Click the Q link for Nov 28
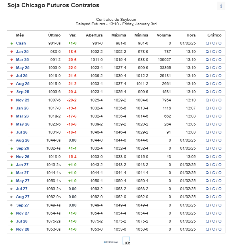This screenshot has width=227, height=245. (x=207, y=229)
